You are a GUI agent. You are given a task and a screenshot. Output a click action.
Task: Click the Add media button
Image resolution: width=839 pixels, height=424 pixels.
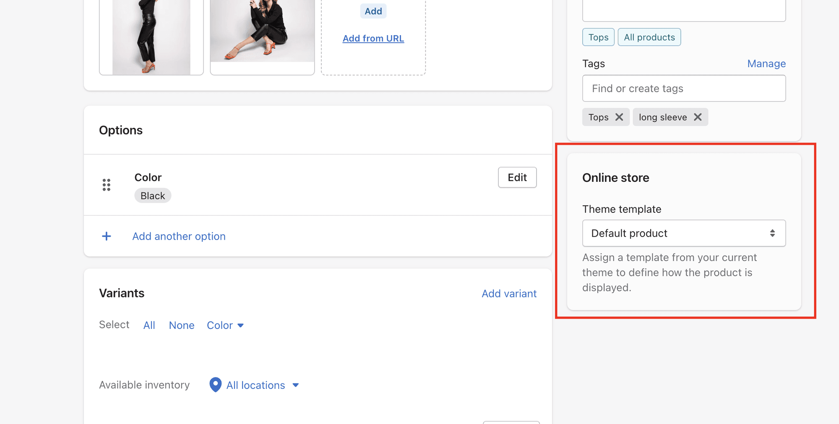tap(373, 11)
